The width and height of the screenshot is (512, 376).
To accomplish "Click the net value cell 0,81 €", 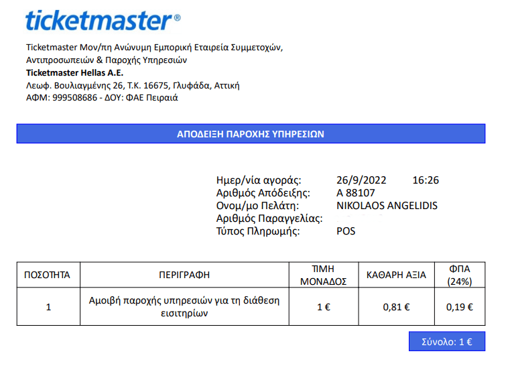I will coord(396,307).
